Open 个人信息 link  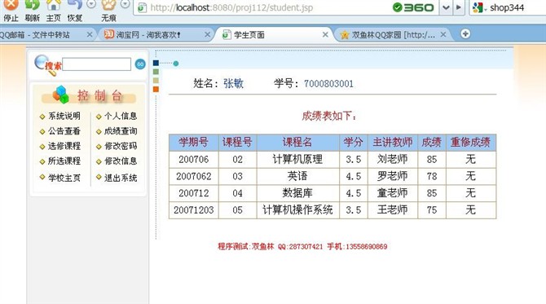point(121,116)
